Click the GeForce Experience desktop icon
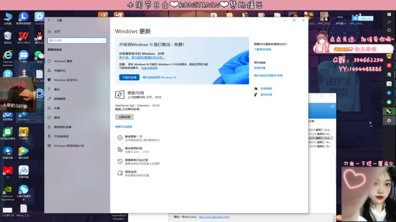 pyautogui.click(x=7, y=193)
